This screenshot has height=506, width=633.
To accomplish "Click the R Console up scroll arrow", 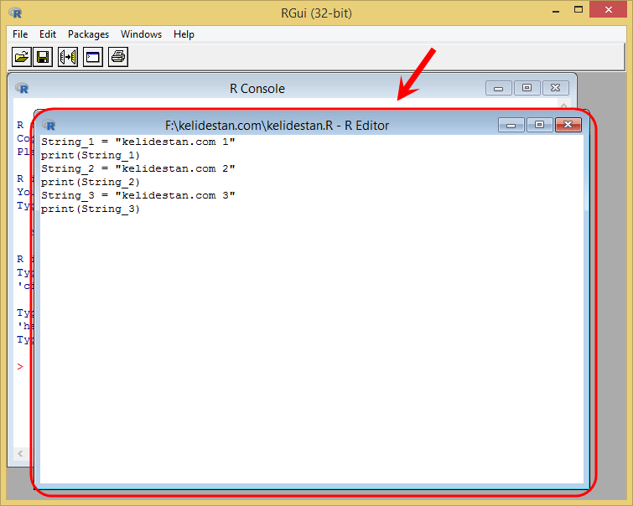I will pyautogui.click(x=564, y=106).
